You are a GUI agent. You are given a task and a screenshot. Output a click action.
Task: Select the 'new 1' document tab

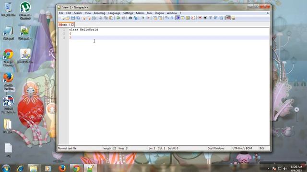66,24
